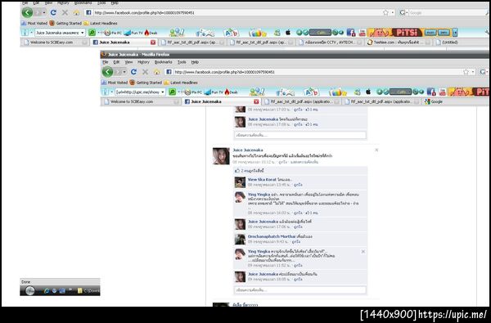The width and height of the screenshot is (491, 323).
Task: Click the people/friends icon in front window toolbar
Action: click(257, 92)
